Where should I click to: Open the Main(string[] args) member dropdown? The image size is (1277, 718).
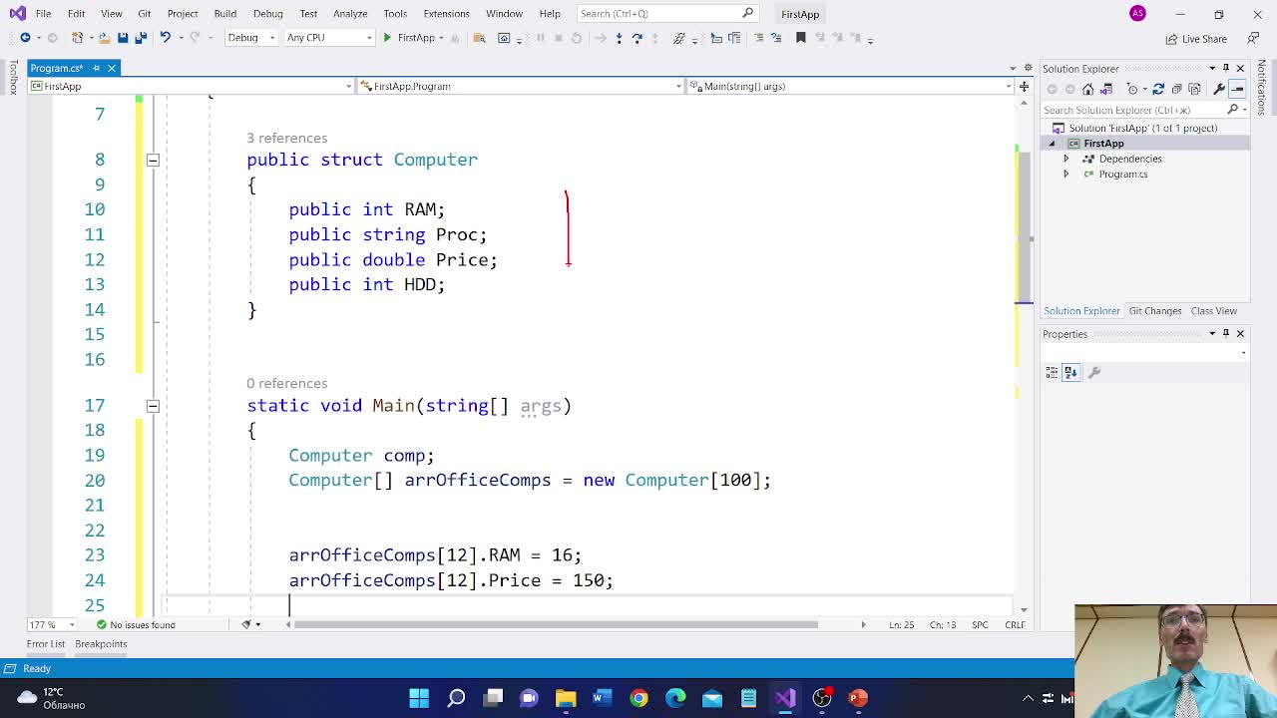[850, 86]
